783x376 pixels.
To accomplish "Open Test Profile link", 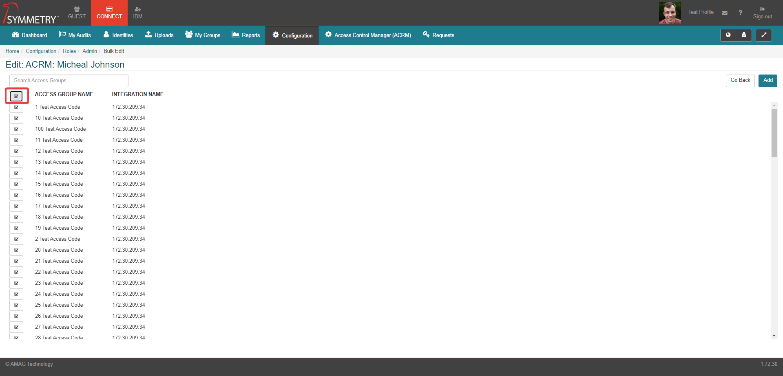I will point(701,12).
